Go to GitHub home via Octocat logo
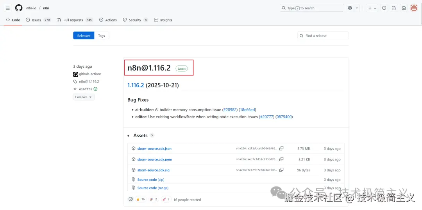Image resolution: width=422 pixels, height=210 pixels. pos(19,8)
